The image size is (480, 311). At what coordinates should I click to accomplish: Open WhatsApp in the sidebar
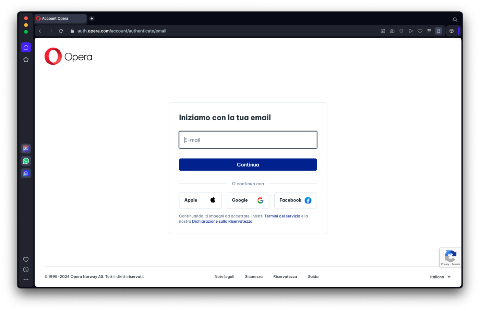[26, 161]
